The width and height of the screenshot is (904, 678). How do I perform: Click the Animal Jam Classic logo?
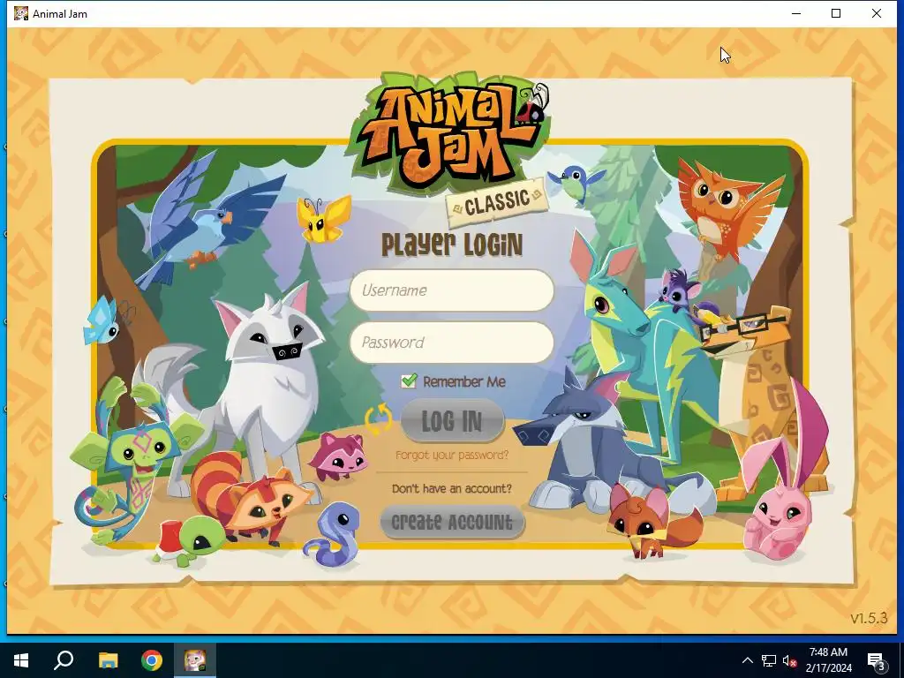449,147
